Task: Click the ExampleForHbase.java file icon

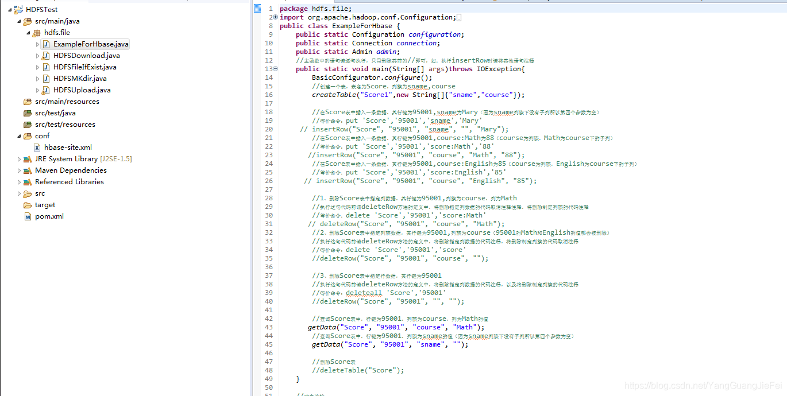Action: pos(46,44)
